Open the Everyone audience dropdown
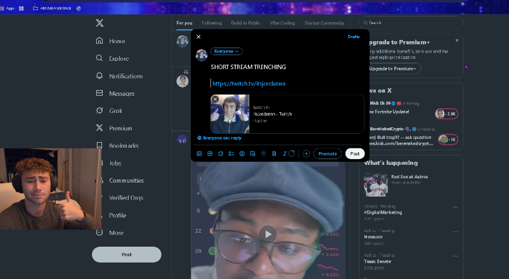The width and height of the screenshot is (509, 279). click(x=226, y=51)
